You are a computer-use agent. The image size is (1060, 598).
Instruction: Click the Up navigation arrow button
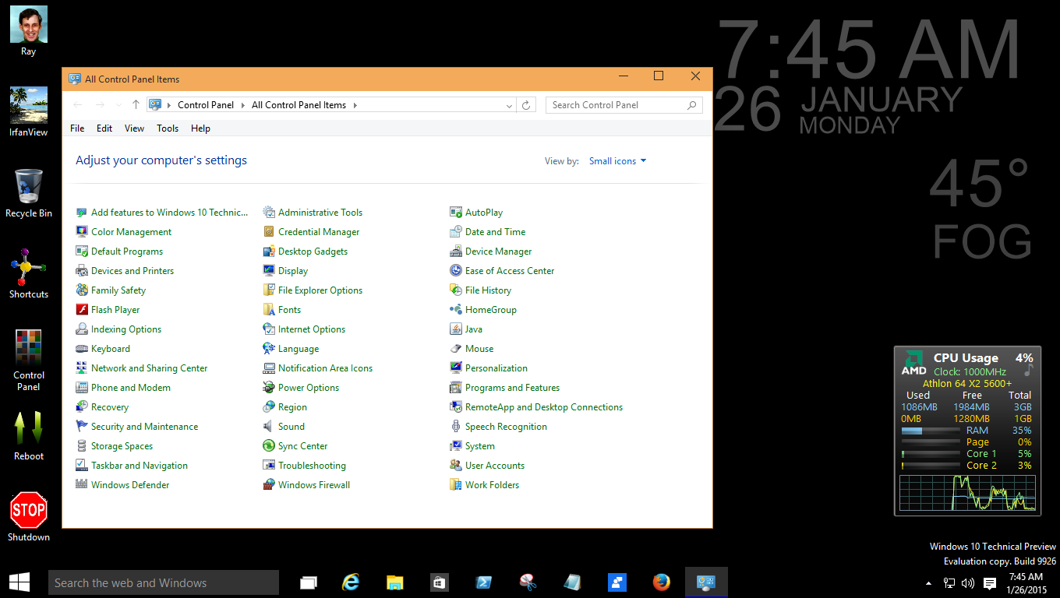[136, 105]
